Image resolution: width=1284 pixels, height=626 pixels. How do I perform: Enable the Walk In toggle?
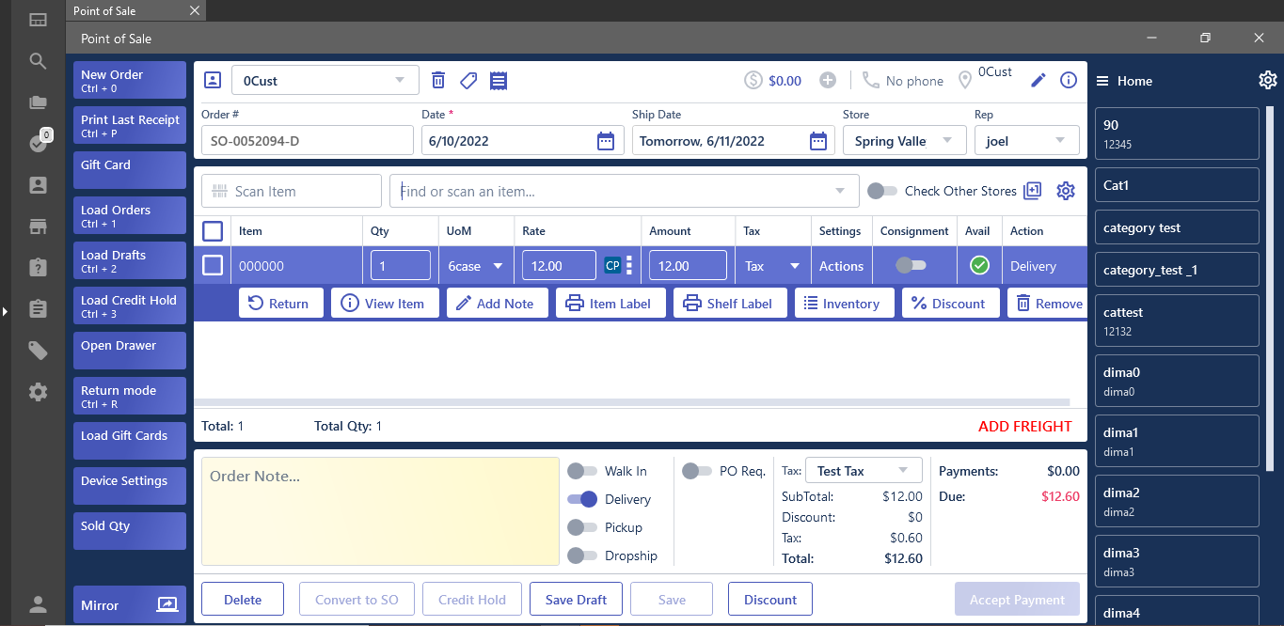(x=582, y=471)
